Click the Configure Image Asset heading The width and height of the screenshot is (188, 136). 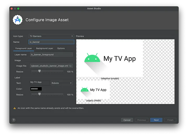click(x=47, y=20)
